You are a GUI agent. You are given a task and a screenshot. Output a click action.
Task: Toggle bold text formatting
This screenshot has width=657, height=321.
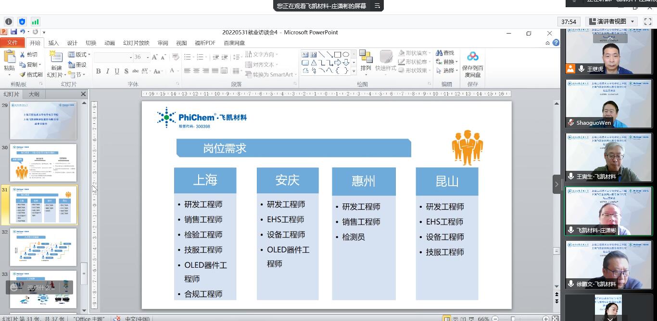pyautogui.click(x=99, y=71)
